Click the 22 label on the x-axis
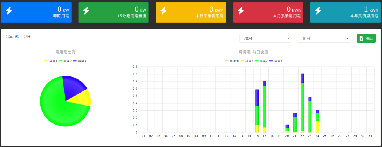382x147 pixels. click(x=302, y=136)
